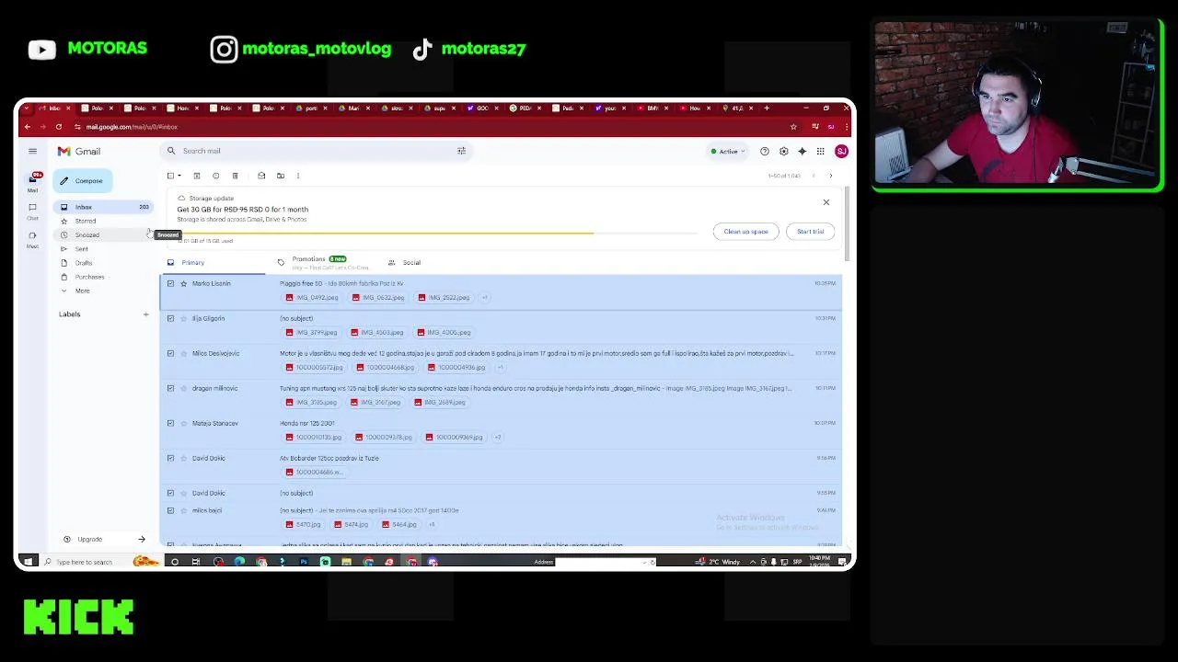The height and width of the screenshot is (662, 1178).
Task: Open the Gmail main menu hamburger
Action: tap(32, 151)
